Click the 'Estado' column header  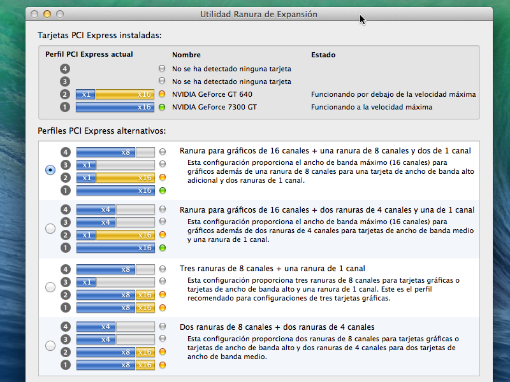coord(323,55)
